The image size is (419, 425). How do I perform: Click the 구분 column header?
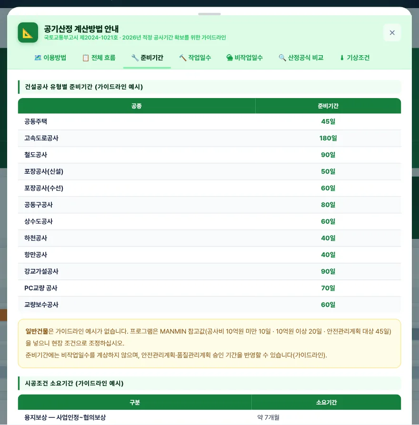135,403
